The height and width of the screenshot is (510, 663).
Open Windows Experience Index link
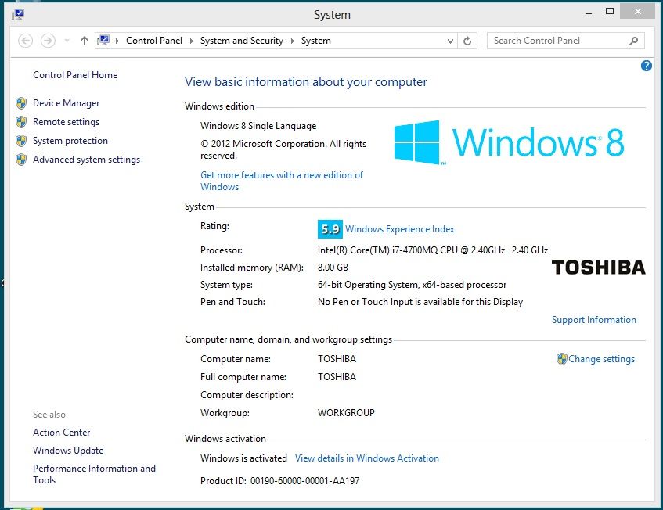(399, 229)
